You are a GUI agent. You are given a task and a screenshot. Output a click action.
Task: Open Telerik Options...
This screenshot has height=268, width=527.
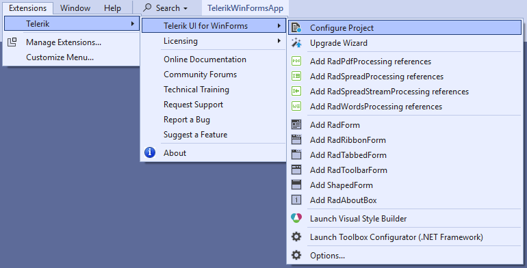tap(405, 255)
